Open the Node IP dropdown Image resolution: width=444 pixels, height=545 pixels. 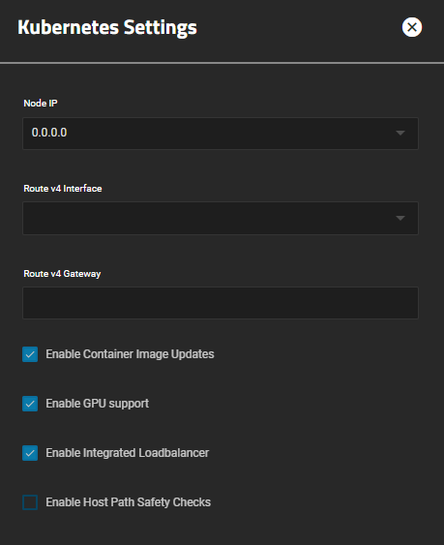[221, 134]
